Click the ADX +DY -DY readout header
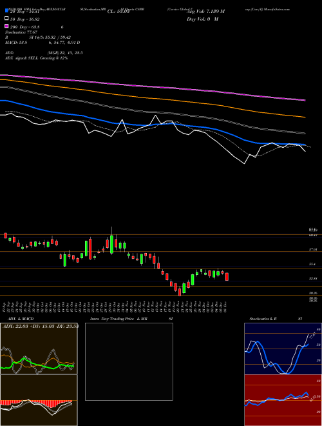The height and width of the screenshot is (426, 322). click(40, 326)
